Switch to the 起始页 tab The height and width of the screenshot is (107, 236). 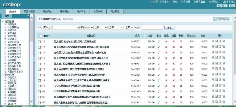13,11
